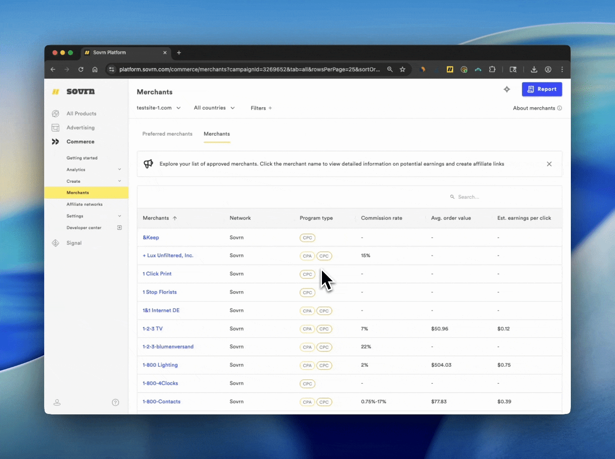Sort by the Merchants column header
The width and height of the screenshot is (615, 459).
pyautogui.click(x=156, y=218)
